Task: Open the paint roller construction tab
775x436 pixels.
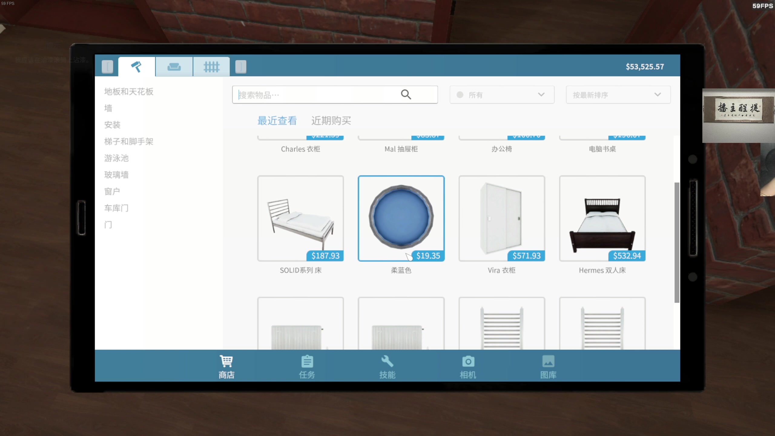Action: 137,67
